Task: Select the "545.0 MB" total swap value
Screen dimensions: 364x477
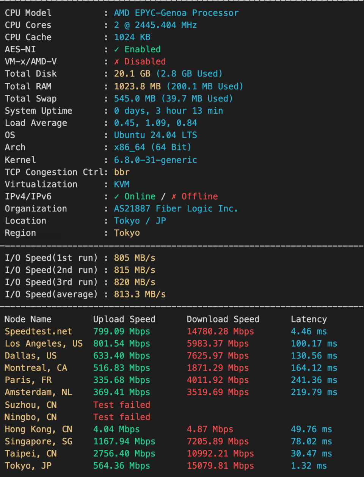Action: (x=135, y=99)
